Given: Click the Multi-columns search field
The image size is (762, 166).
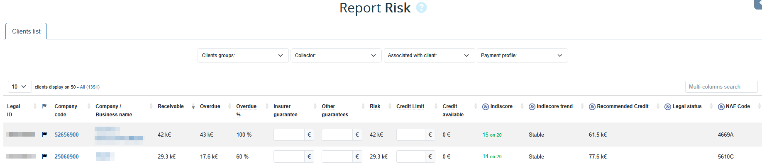Looking at the screenshot, I should pos(721,87).
